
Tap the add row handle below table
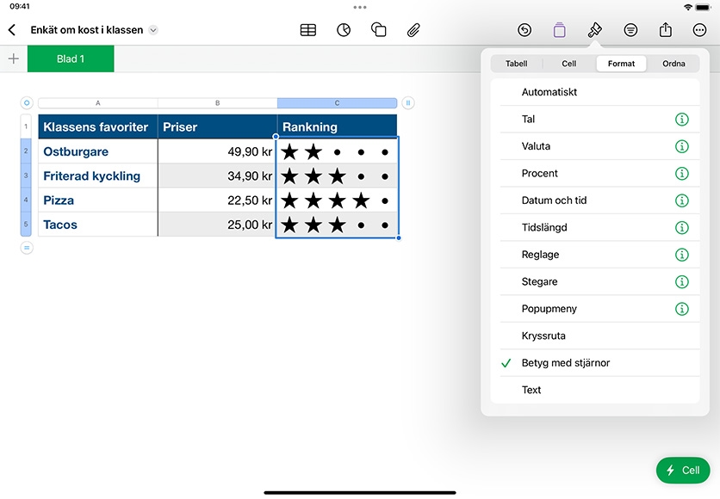tap(27, 248)
